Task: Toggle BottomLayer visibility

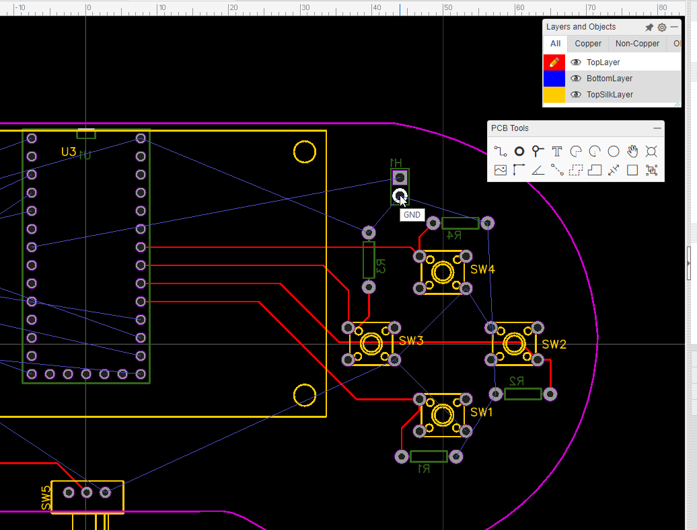Action: tap(576, 78)
